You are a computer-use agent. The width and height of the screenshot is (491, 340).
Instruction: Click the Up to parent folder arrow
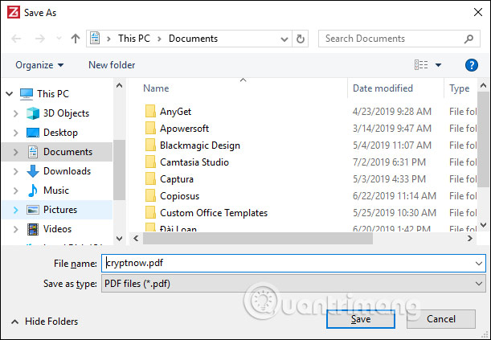click(76, 39)
